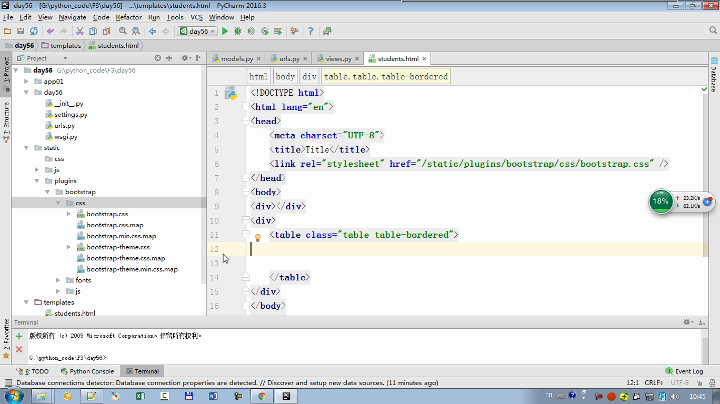The image size is (720, 404).
Task: Expand the app01 folder in project tree
Action: click(26, 82)
